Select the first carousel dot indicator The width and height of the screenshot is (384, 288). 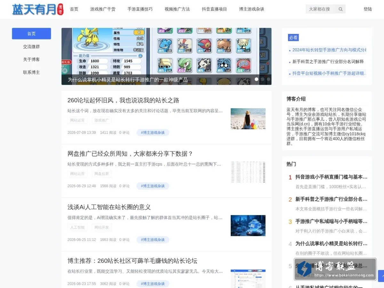tap(256, 79)
